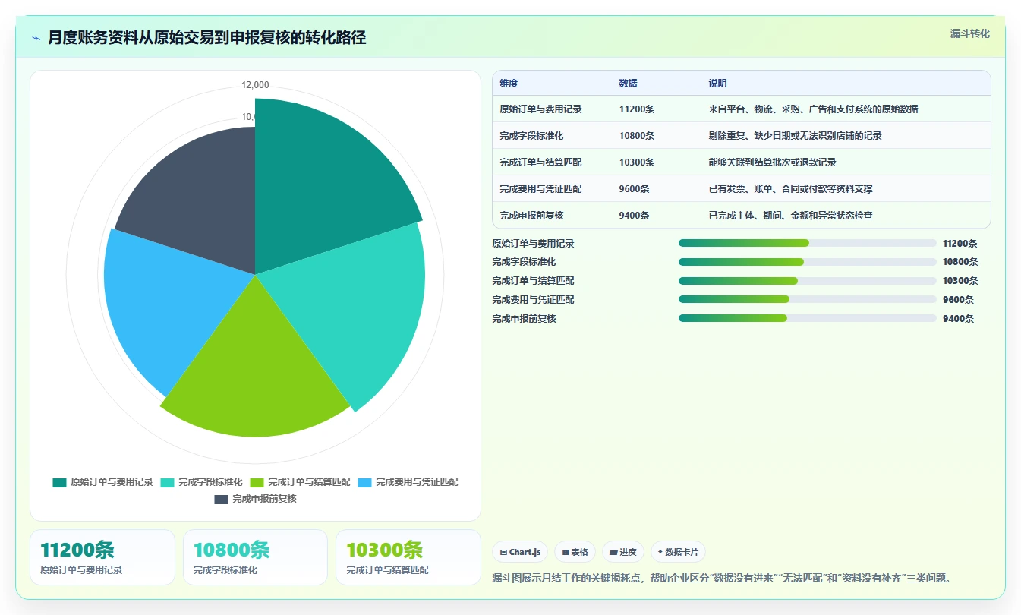Image resolution: width=1021 pixels, height=615 pixels.
Task: Toggle legend swatch for 完成申报前复核
Action: [222, 499]
